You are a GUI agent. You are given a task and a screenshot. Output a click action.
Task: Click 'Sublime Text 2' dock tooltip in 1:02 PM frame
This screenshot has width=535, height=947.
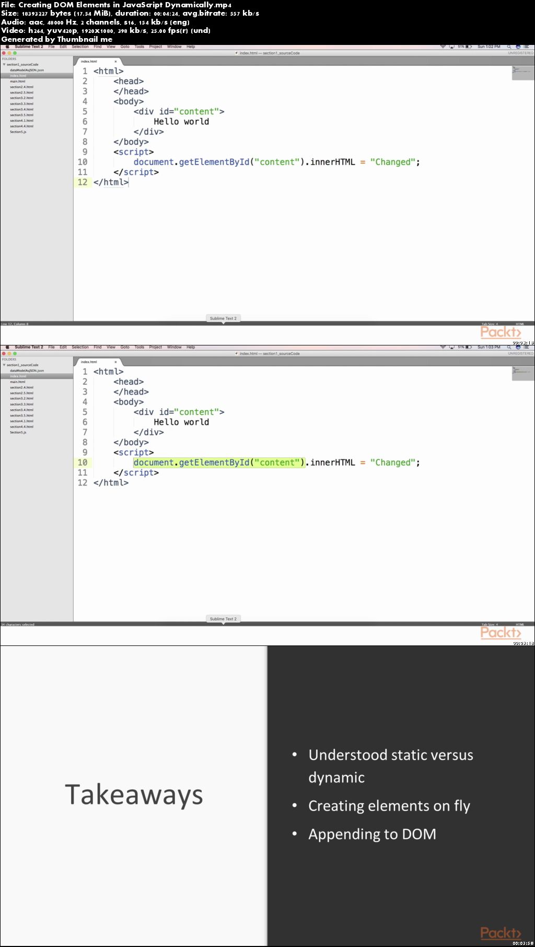coord(223,318)
